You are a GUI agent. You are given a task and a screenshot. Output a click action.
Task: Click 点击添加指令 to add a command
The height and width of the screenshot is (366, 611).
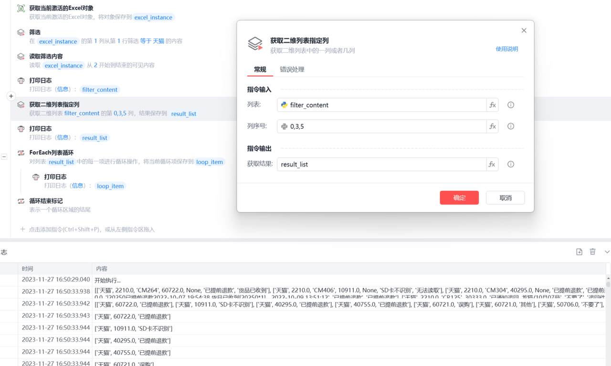87,230
